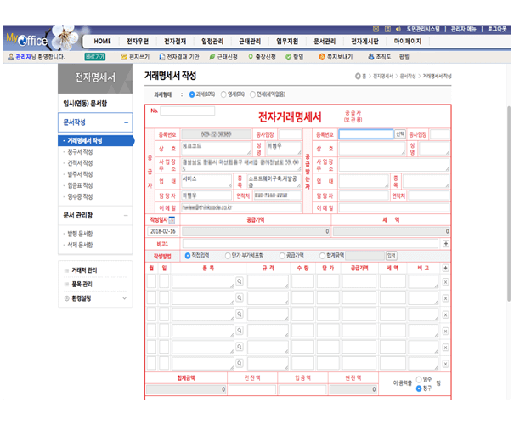The height and width of the screenshot is (425, 514).
Task: Go to HOME menu
Action: (x=103, y=42)
